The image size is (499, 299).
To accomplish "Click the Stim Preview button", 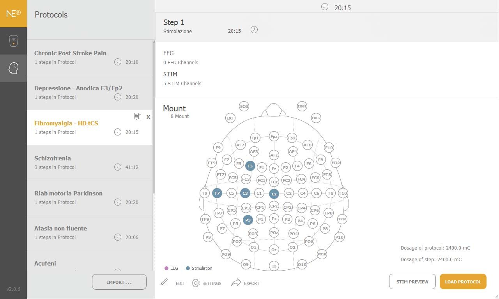I will 412,281.
